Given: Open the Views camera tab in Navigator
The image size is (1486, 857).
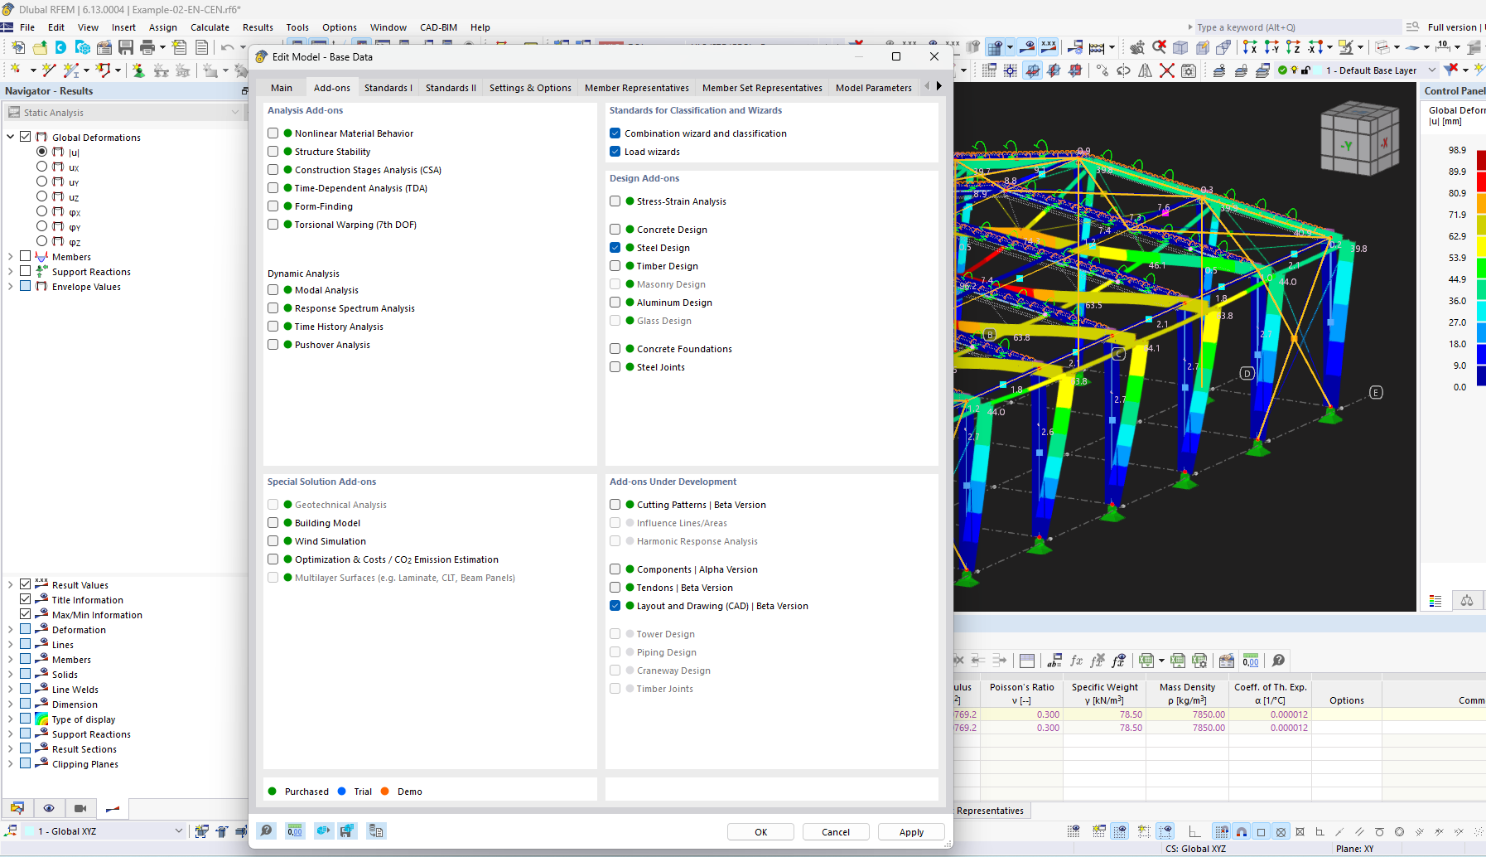Looking at the screenshot, I should pos(80,808).
